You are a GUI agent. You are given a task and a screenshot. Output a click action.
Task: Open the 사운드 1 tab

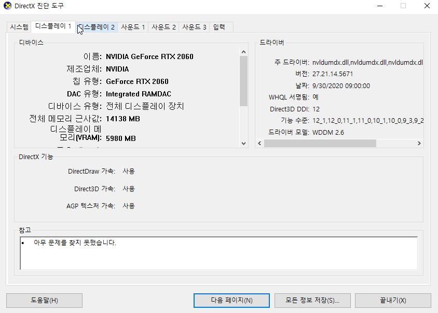[x=133, y=27]
